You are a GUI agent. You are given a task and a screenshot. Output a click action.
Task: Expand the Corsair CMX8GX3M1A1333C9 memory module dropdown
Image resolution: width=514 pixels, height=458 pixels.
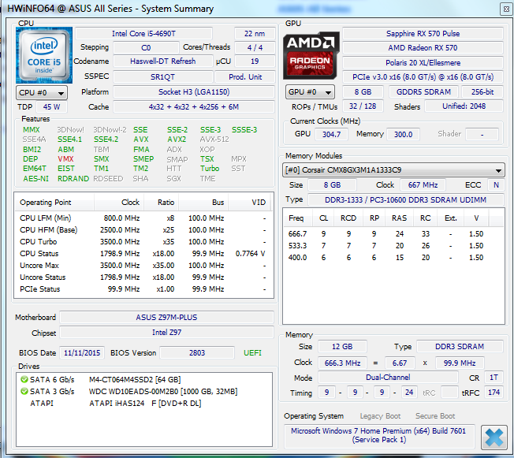[x=393, y=170]
